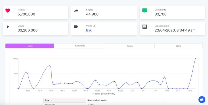Image resolution: width=208 pixels, height=105 pixels.
Task: Select the Hearts tab
Action: click(x=30, y=46)
